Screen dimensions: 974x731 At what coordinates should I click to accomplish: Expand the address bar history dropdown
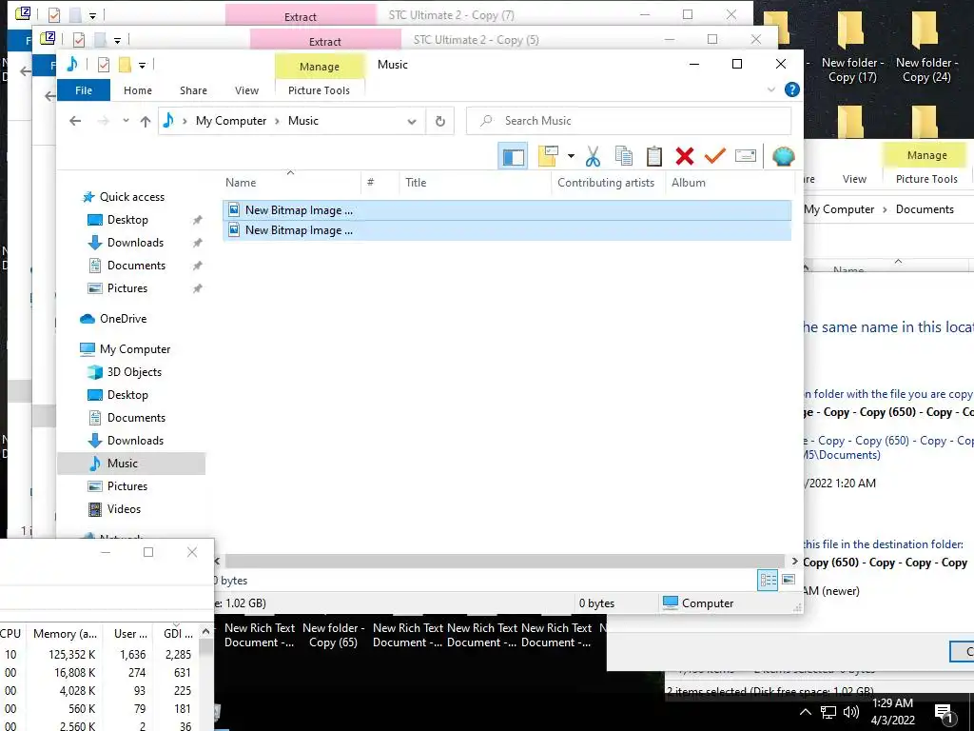pos(412,121)
